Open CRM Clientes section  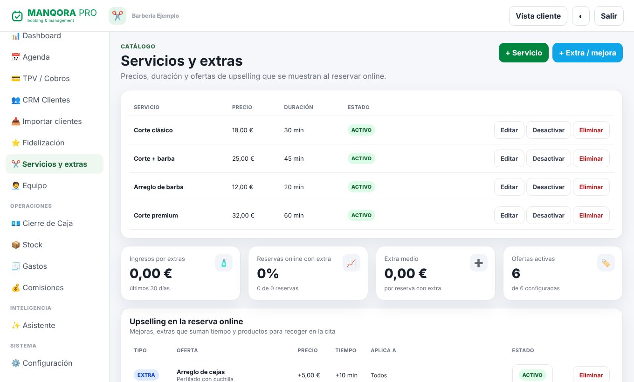(55, 100)
